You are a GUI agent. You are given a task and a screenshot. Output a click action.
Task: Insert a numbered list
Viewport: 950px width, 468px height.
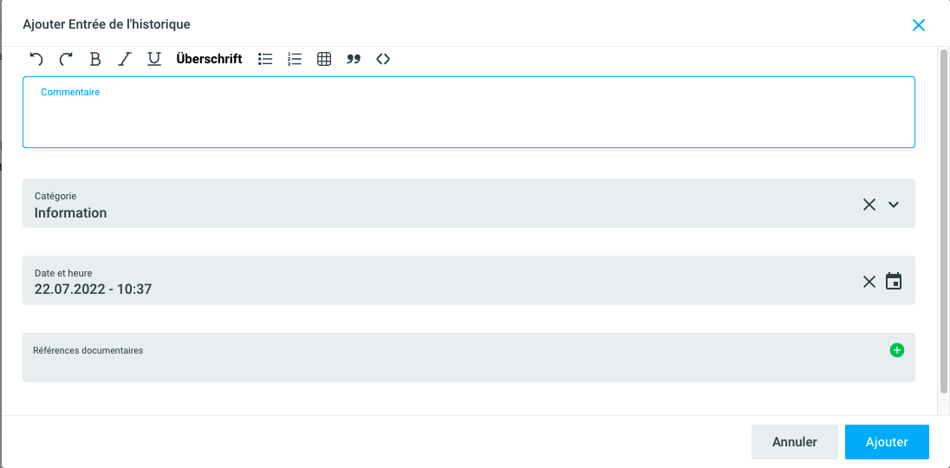tap(295, 59)
